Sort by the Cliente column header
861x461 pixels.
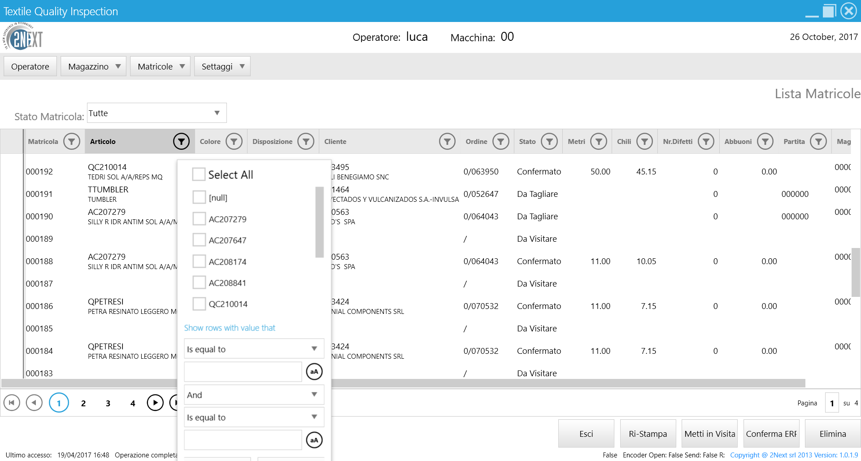[335, 141]
